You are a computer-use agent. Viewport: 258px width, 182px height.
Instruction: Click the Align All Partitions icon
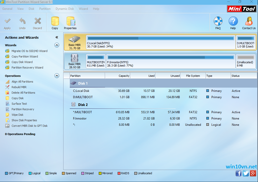[7, 82]
